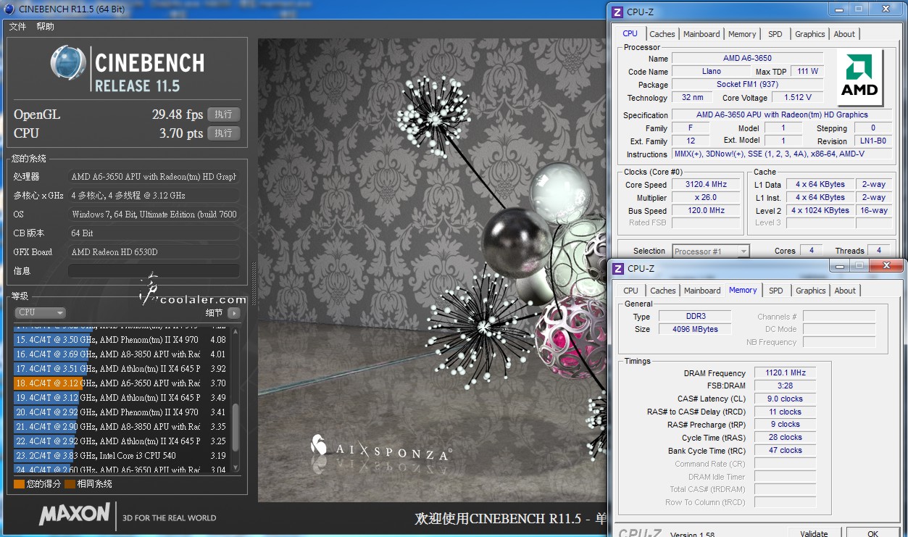Select ranking row 16 AMD A8-3850 APU
Image resolution: width=908 pixels, height=537 pixels.
pyautogui.click(x=121, y=354)
